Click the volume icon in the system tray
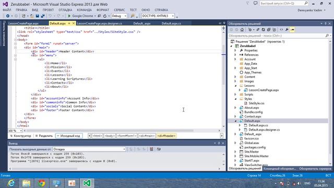 point(299,183)
